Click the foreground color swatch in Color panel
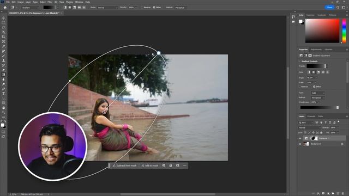 pyautogui.click(x=300, y=21)
